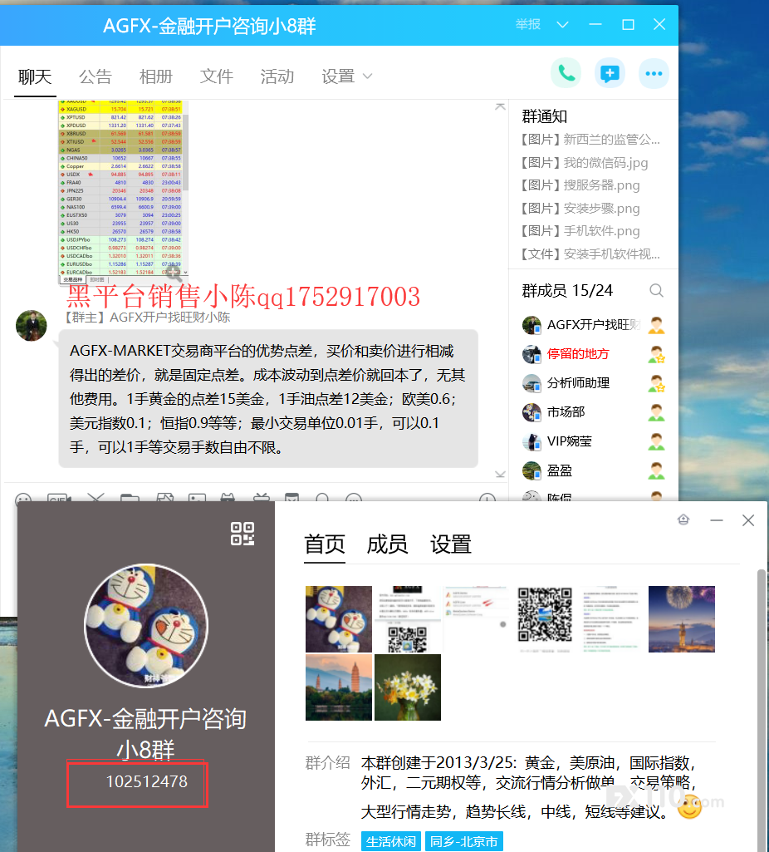Open notice 安装步骤.png
The height and width of the screenshot is (852, 769).
tap(580, 208)
